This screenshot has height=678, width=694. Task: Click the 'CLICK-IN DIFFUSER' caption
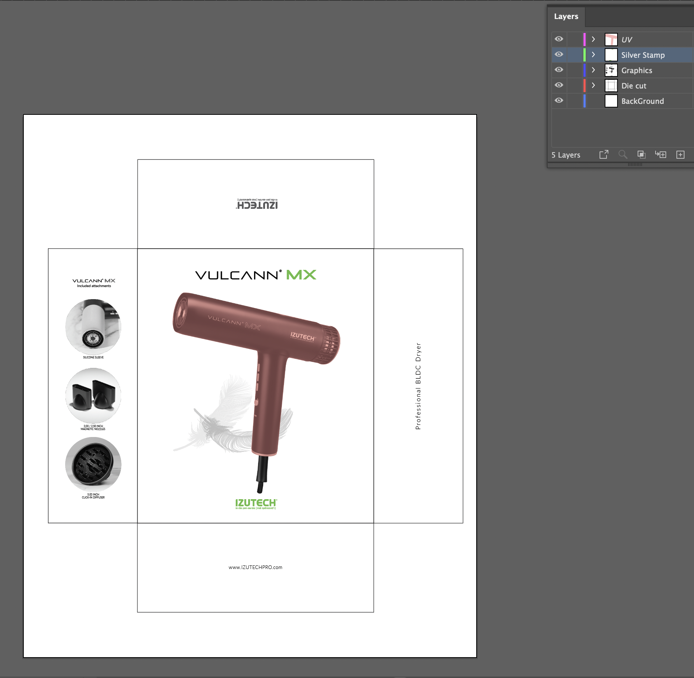tap(93, 497)
